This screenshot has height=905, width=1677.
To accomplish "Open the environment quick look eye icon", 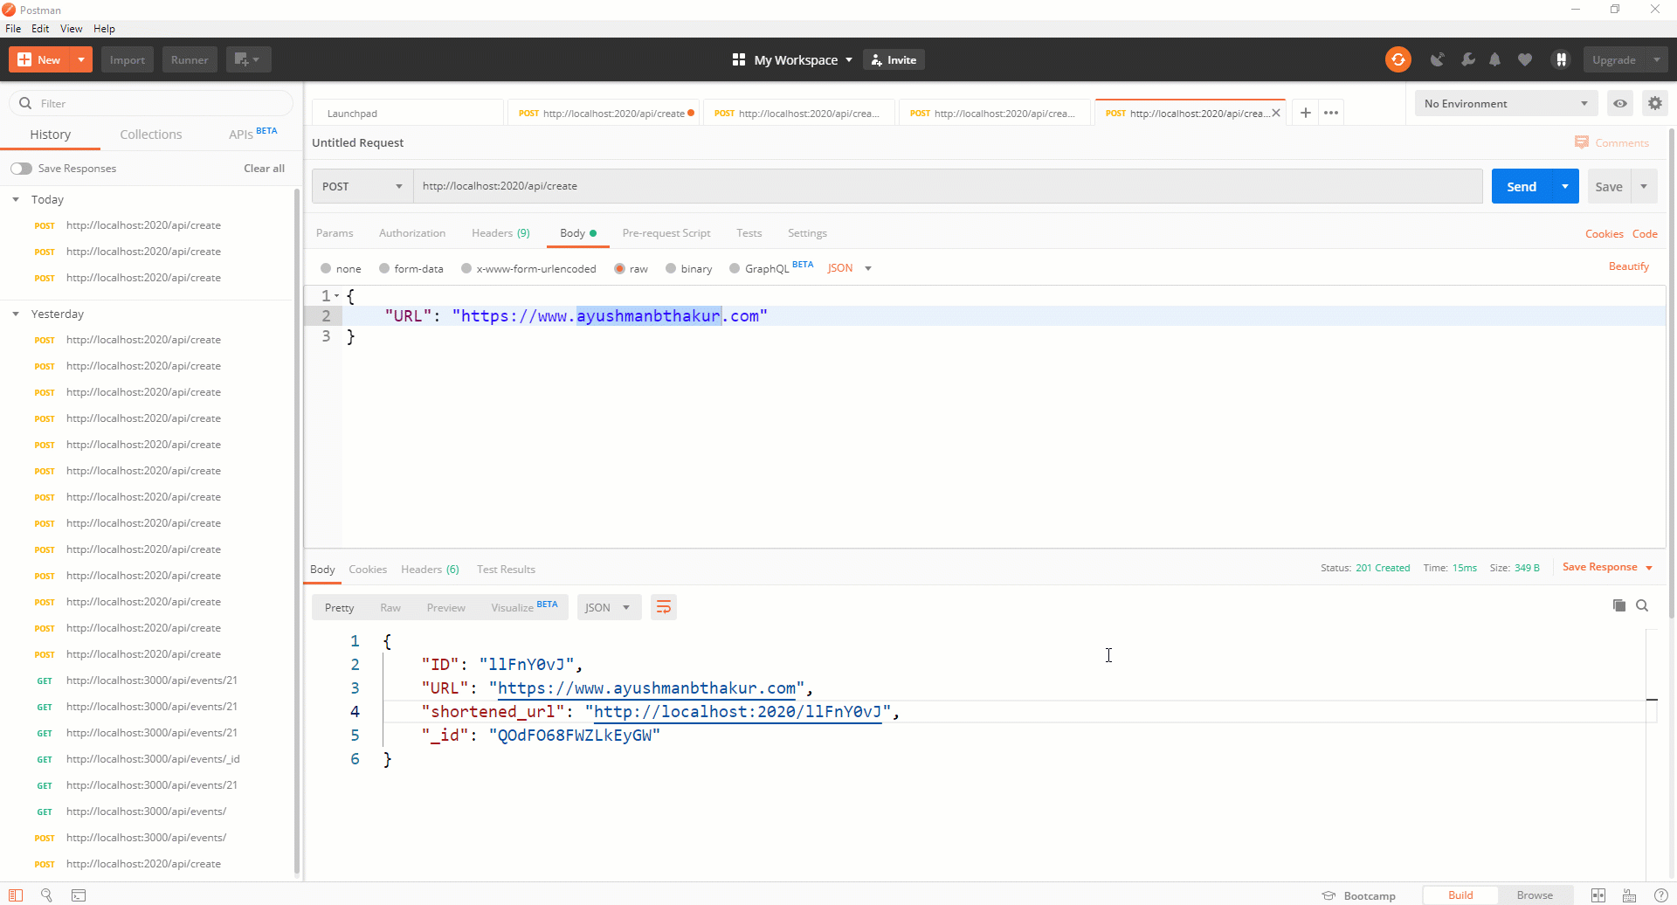I will click(x=1620, y=103).
